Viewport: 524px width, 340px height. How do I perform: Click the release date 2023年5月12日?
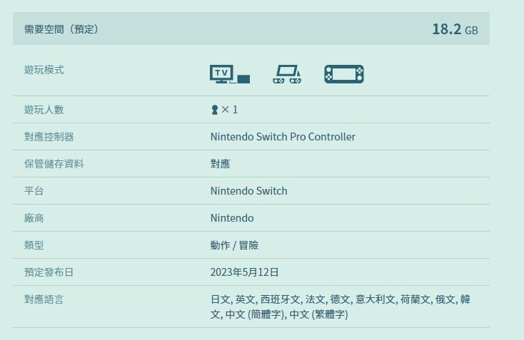(x=244, y=272)
